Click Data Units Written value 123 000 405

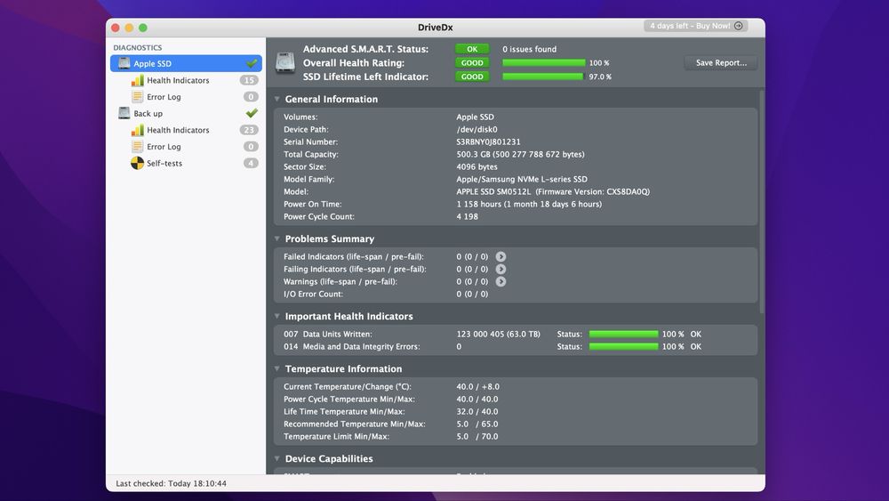(499, 335)
